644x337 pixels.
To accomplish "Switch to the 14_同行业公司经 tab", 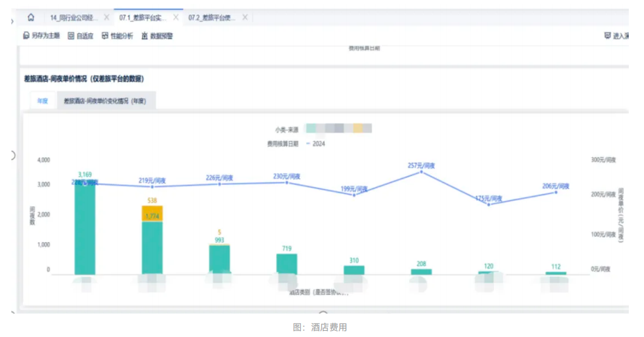I will 74,18.
